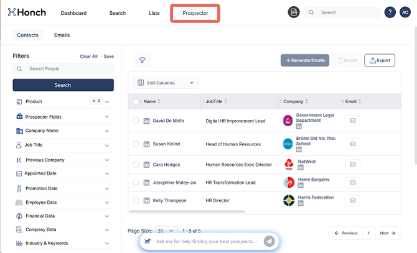Click email envelope icon for David De Mello
The width and height of the screenshot is (417, 253).
click(352, 121)
